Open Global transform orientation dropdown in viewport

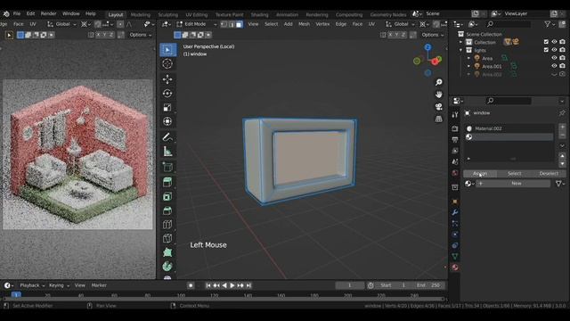(400, 24)
